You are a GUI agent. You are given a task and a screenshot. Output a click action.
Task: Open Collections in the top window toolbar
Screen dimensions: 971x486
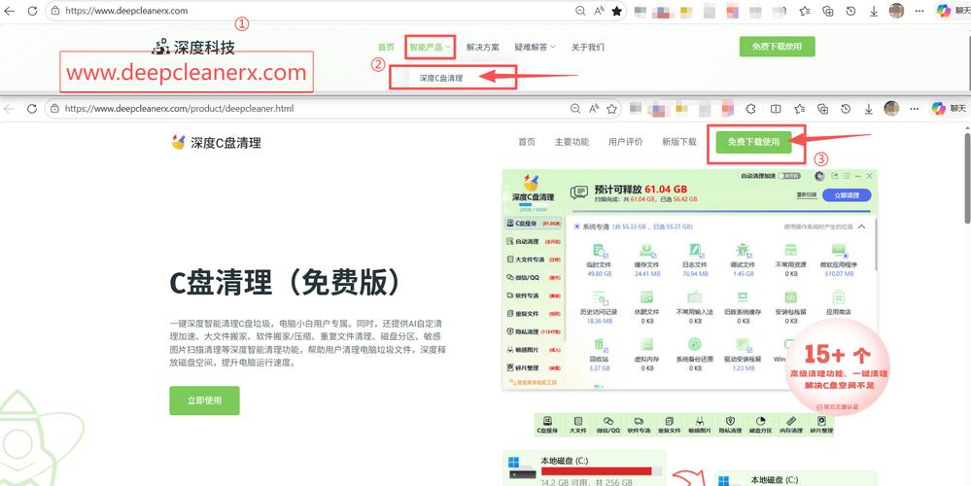[x=828, y=11]
